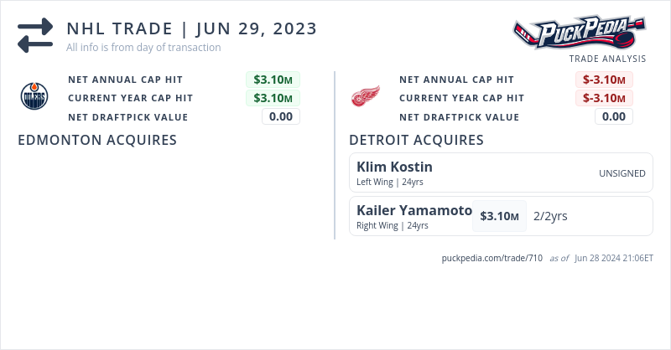Click the trade swap arrows icon
Image resolution: width=671 pixels, height=350 pixels.
(35, 36)
